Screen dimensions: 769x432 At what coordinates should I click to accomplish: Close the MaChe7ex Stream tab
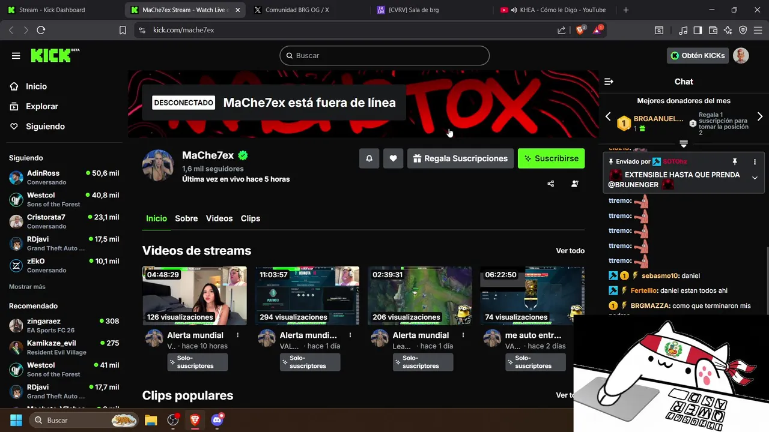(x=238, y=10)
